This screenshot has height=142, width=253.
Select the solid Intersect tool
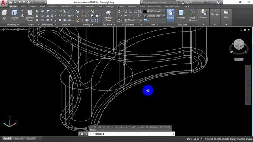[x=42, y=20]
